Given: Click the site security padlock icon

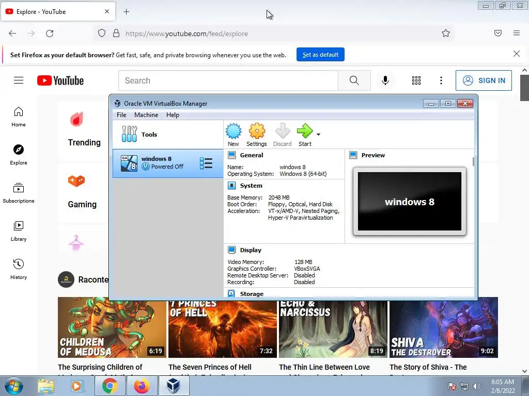Looking at the screenshot, I should pyautogui.click(x=116, y=34).
